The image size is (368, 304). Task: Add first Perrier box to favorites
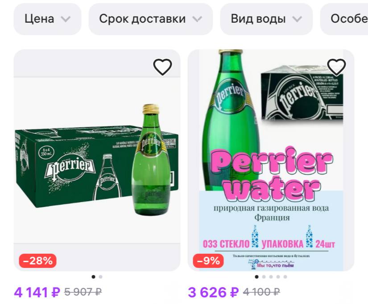coord(162,67)
